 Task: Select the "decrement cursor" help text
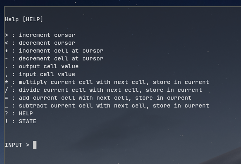pyautogui.click(x=47, y=43)
